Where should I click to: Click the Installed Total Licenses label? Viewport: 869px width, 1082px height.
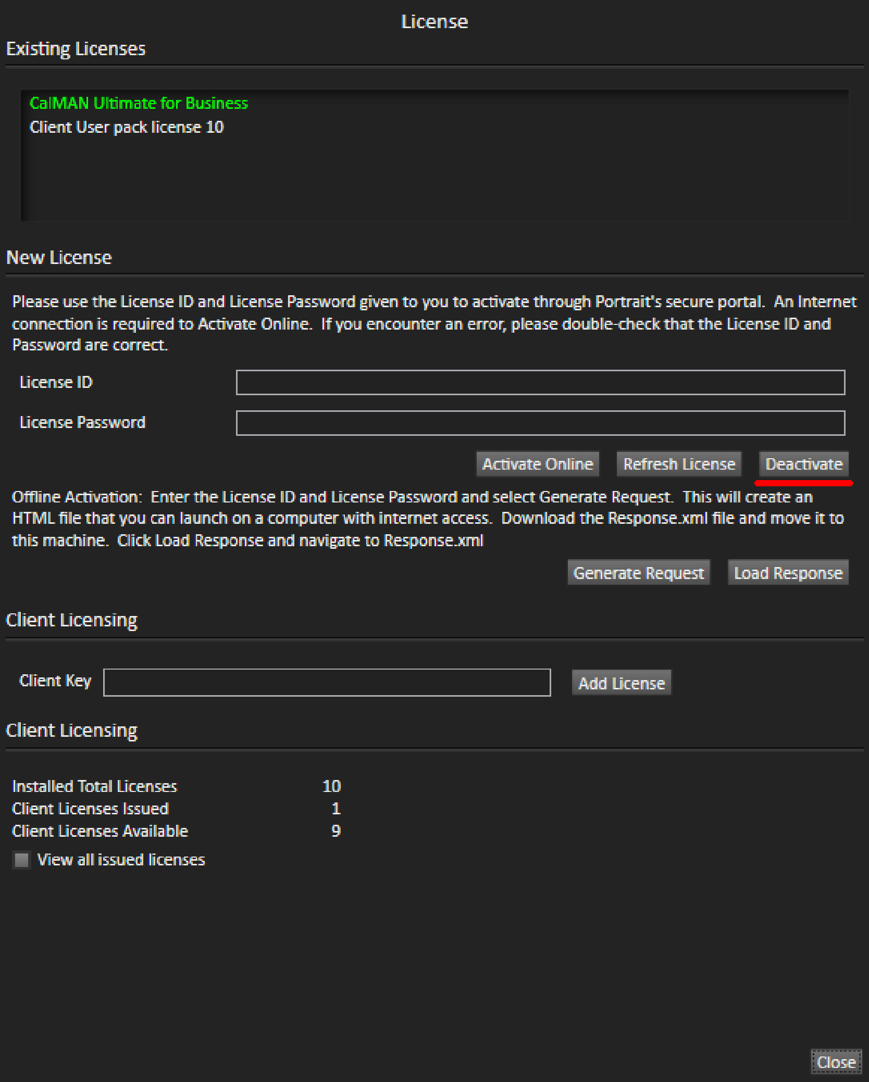[x=95, y=786]
